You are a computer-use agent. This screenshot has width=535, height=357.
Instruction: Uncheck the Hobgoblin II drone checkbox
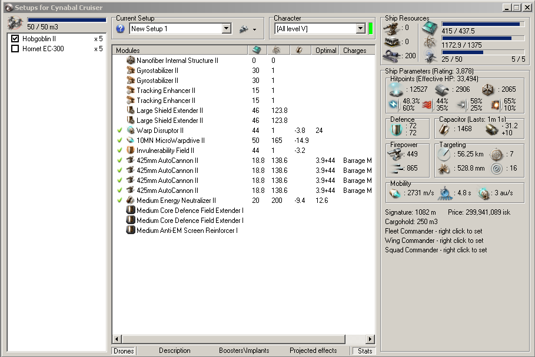pos(15,39)
